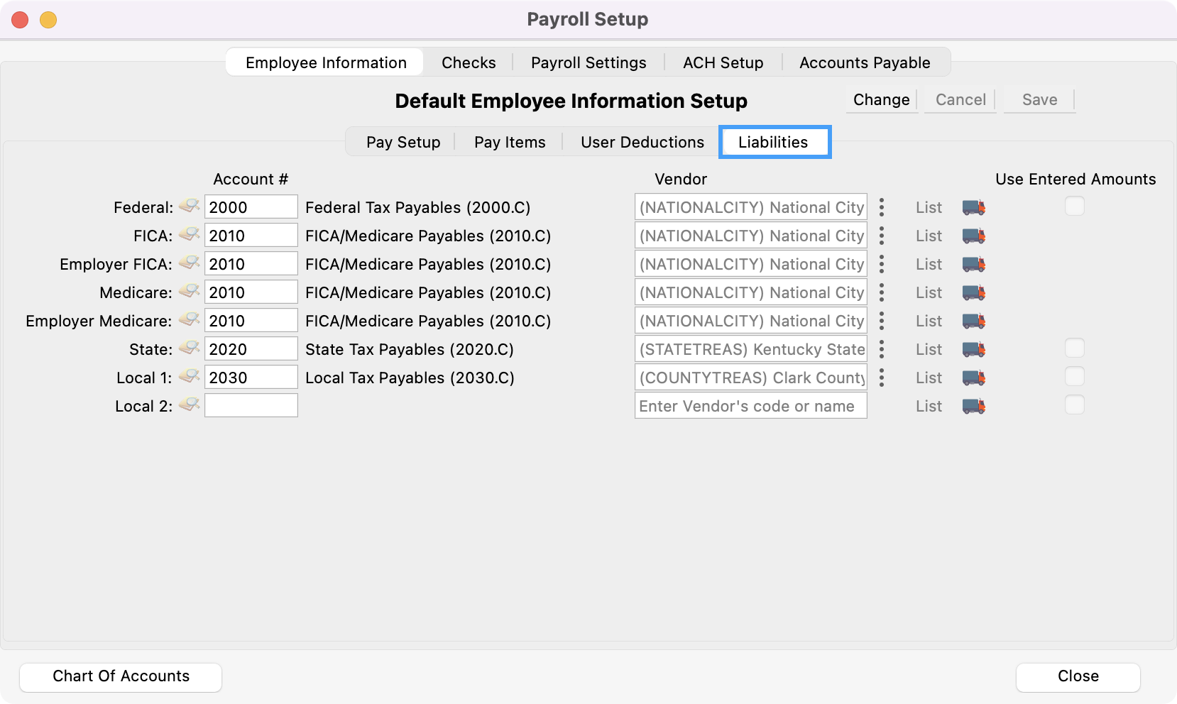1177x704 pixels.
Task: Click the List link in Local 2 row
Action: (928, 406)
